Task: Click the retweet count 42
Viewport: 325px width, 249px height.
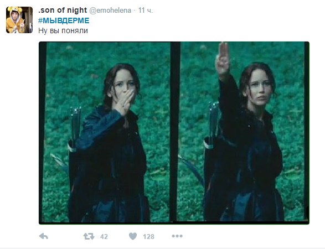Action: [104, 237]
